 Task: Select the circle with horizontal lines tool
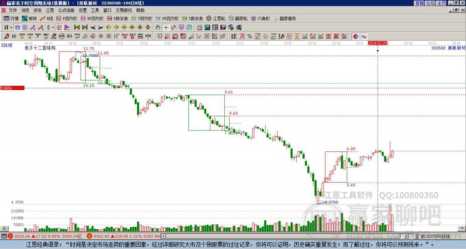61,36
